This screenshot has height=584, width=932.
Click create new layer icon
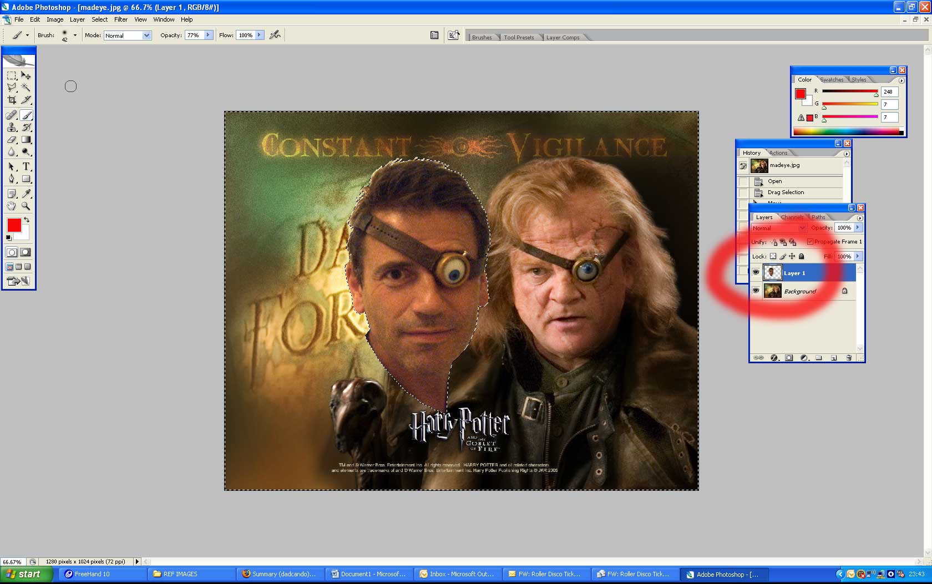[x=834, y=358]
